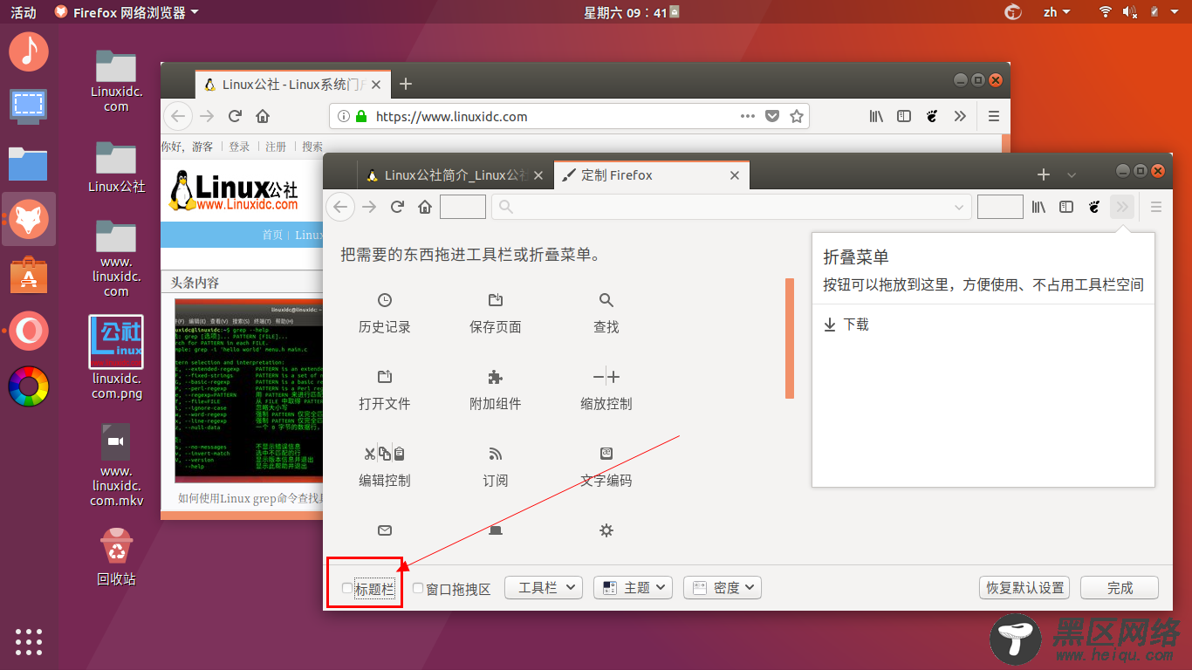
Task: Open the 密度 dropdown
Action: 723,587
